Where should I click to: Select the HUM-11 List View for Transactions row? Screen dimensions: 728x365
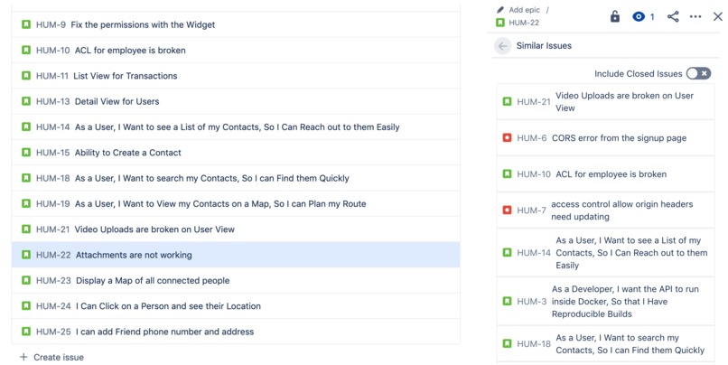point(235,76)
